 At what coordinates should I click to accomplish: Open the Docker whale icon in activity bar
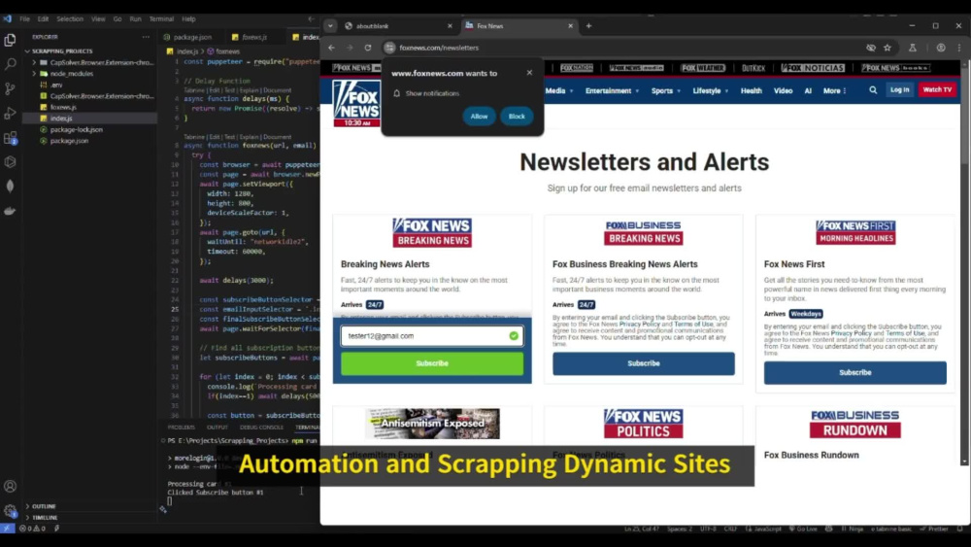click(10, 211)
